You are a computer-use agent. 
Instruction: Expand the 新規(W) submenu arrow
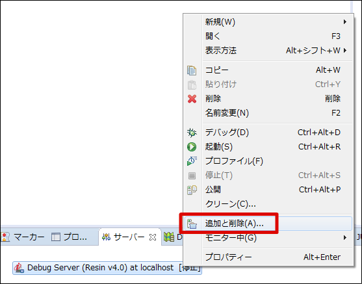pyautogui.click(x=345, y=22)
